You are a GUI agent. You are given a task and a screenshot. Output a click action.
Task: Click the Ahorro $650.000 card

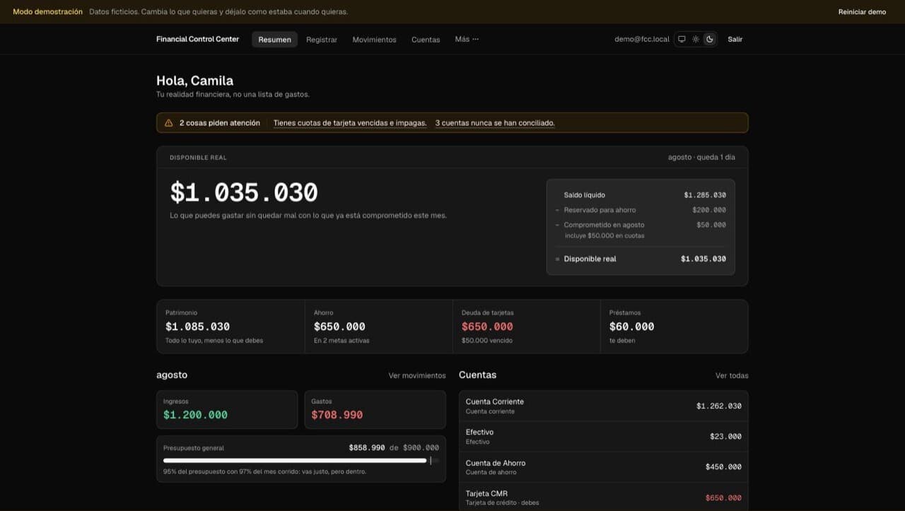[379, 327]
